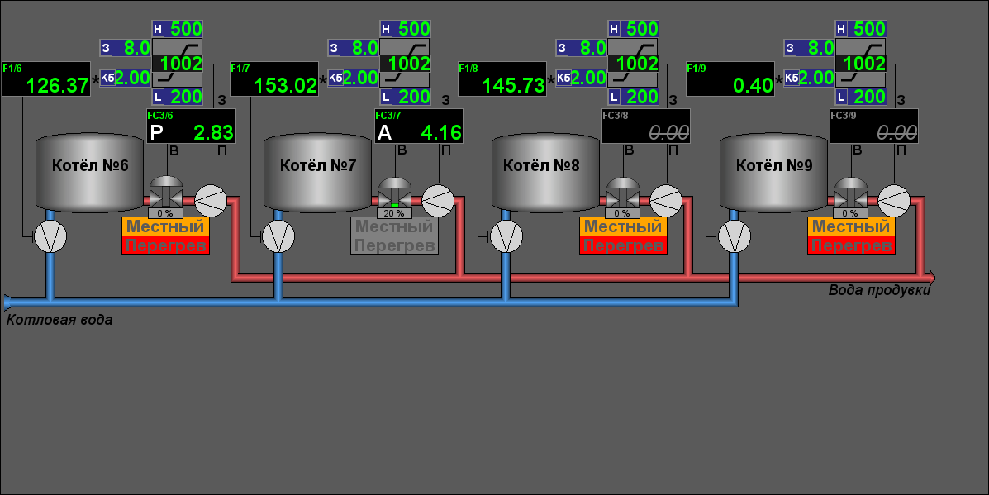The height and width of the screenshot is (495, 989).
Task: Select the Котёл №9 boiler tank
Action: point(773,175)
